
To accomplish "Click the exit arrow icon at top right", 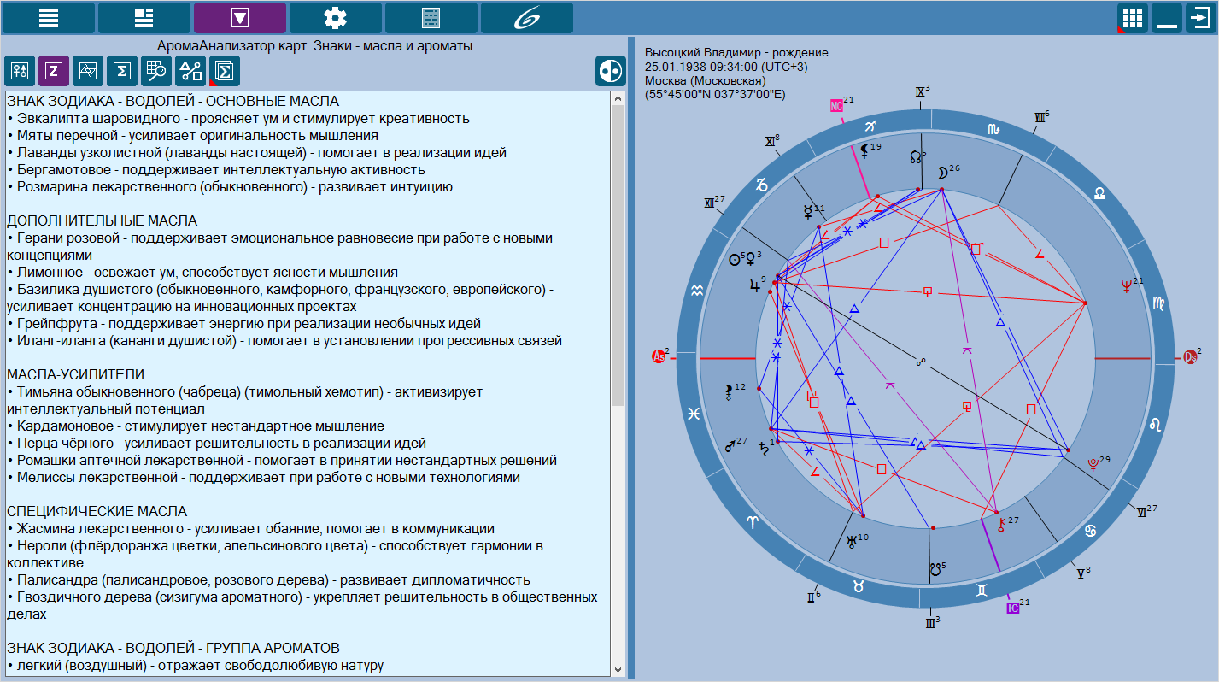I will pos(1199,17).
